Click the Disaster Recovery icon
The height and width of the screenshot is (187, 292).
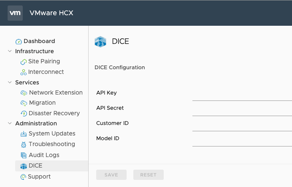tap(24, 114)
